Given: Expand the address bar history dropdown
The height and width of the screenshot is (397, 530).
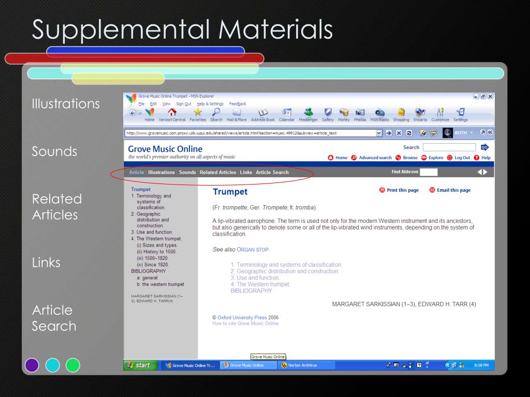Looking at the screenshot, I should [379, 133].
